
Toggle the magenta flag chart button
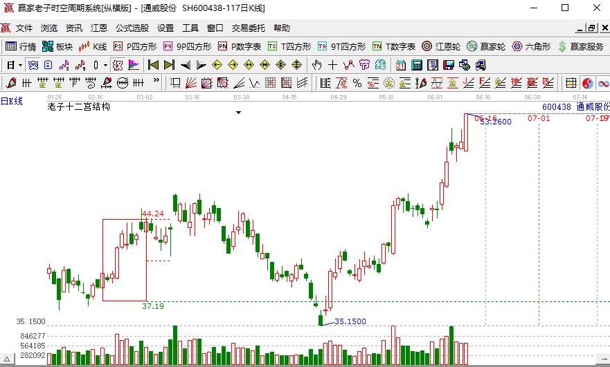134,65
